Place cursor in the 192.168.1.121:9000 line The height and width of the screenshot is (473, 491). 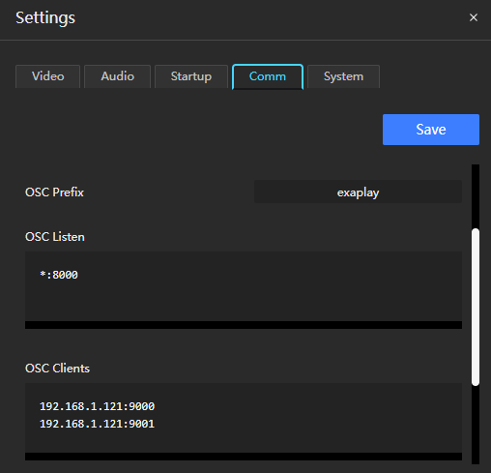tap(97, 406)
